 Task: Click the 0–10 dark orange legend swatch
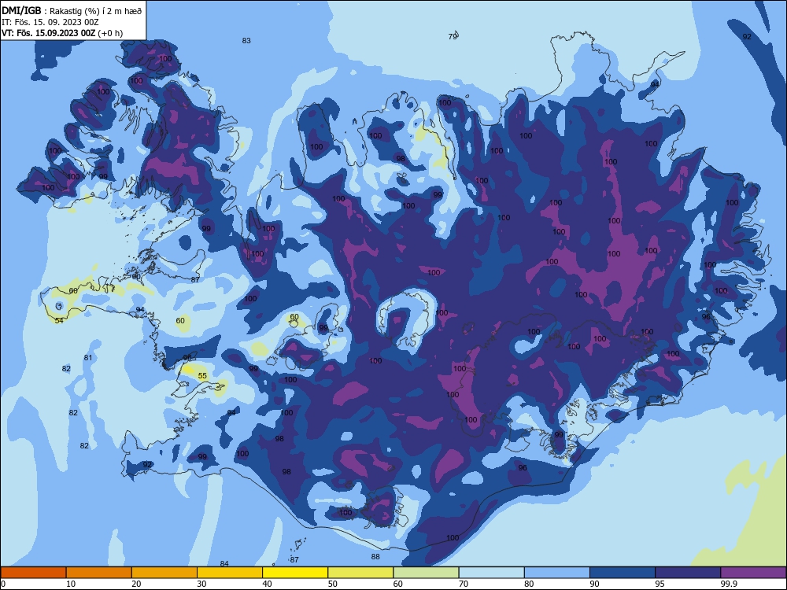(33, 573)
